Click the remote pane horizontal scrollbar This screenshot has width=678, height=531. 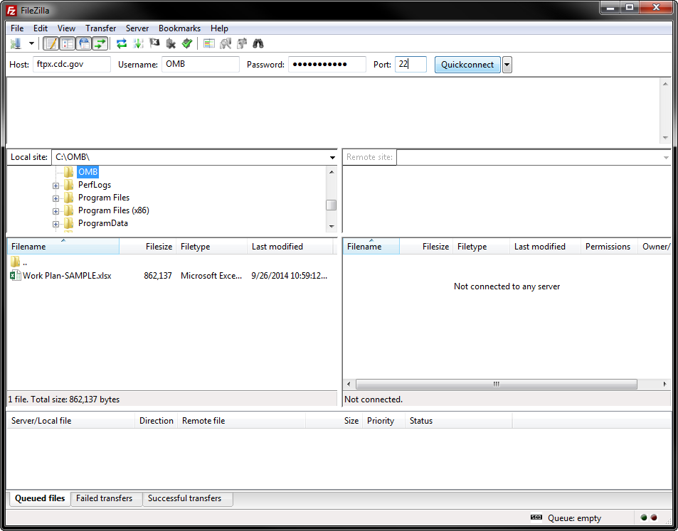(x=496, y=384)
